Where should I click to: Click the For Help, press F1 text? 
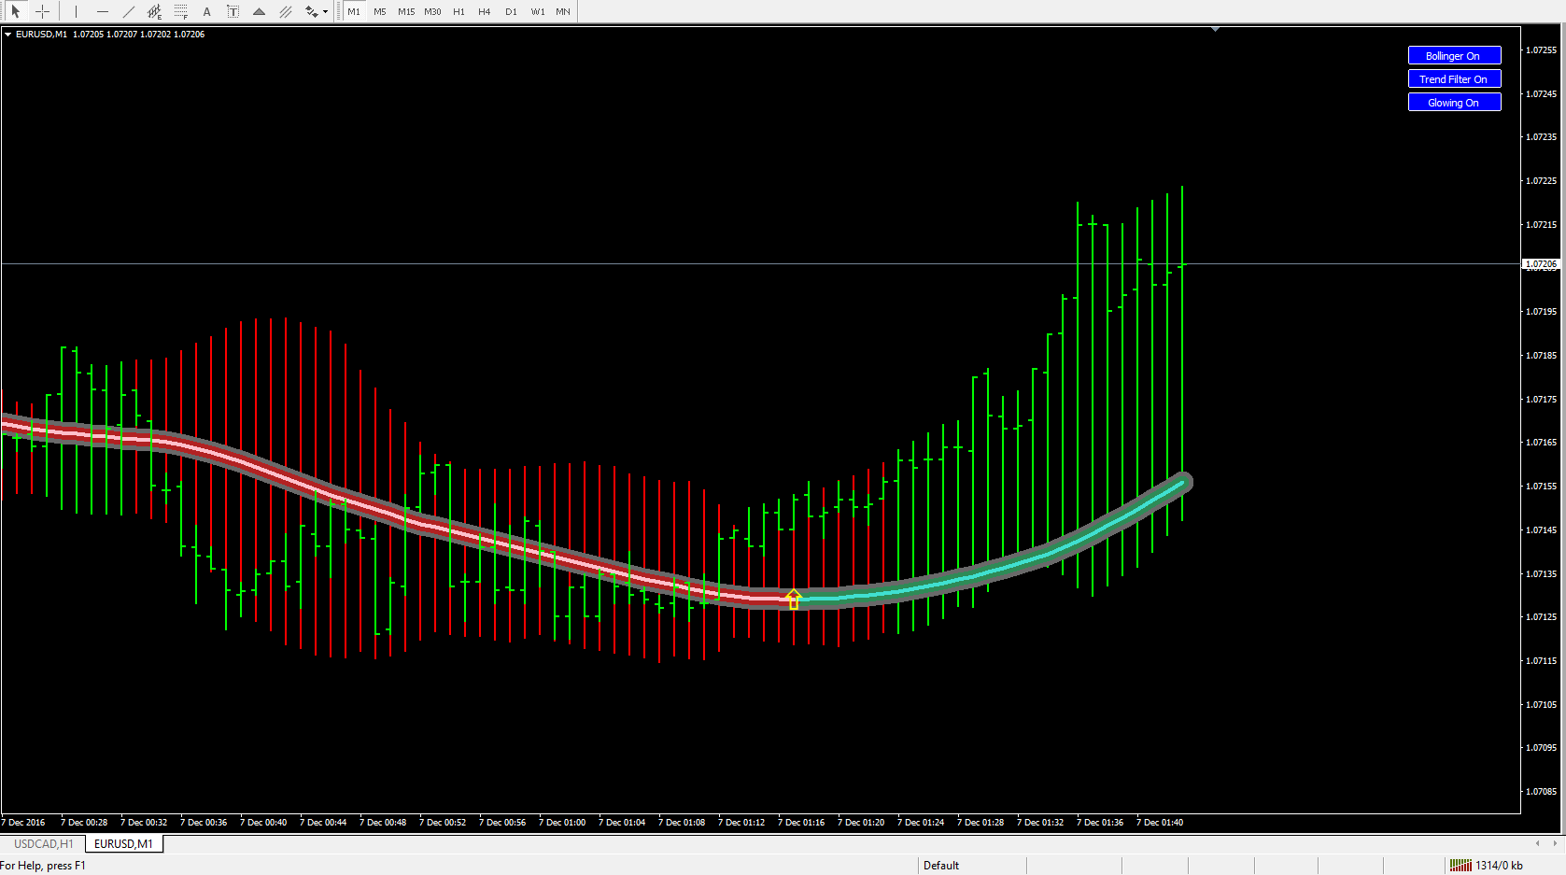point(43,866)
